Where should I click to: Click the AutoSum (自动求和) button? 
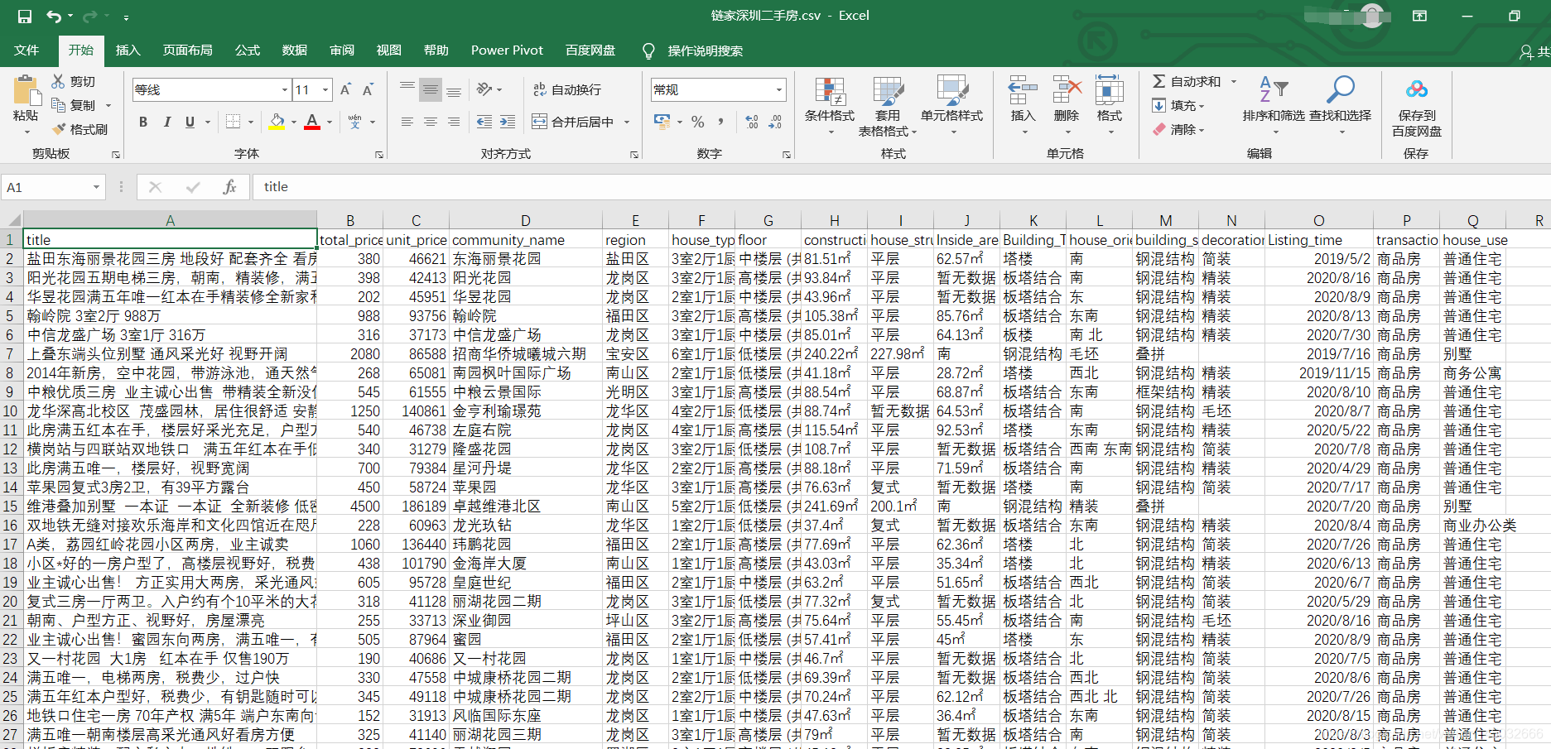(x=1187, y=81)
